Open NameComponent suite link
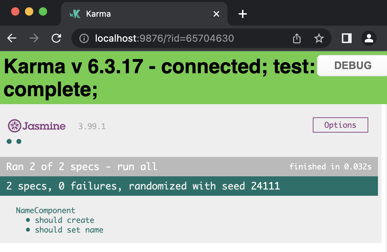The image size is (387, 252). pos(45,210)
